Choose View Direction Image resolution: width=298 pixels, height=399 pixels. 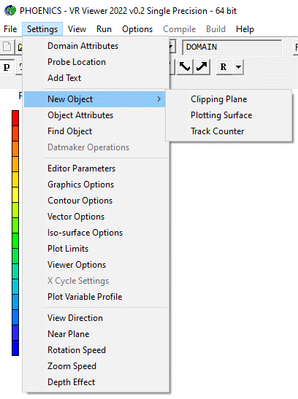point(96,317)
